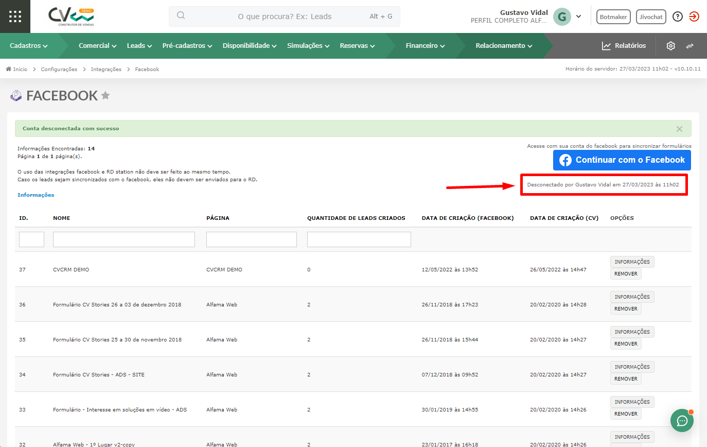Favorite the Facebook page with the star

[105, 95]
